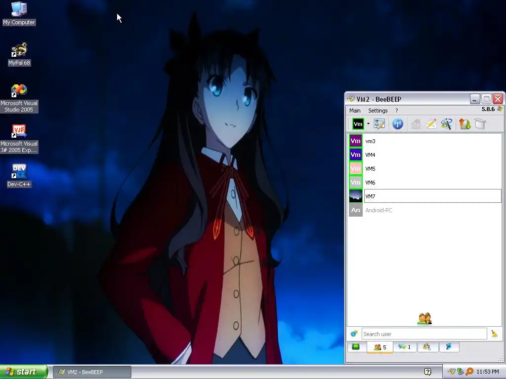Open Microsoft Visual Studio 2005 shortcut
Screen dimensions: 506x379
19,98
